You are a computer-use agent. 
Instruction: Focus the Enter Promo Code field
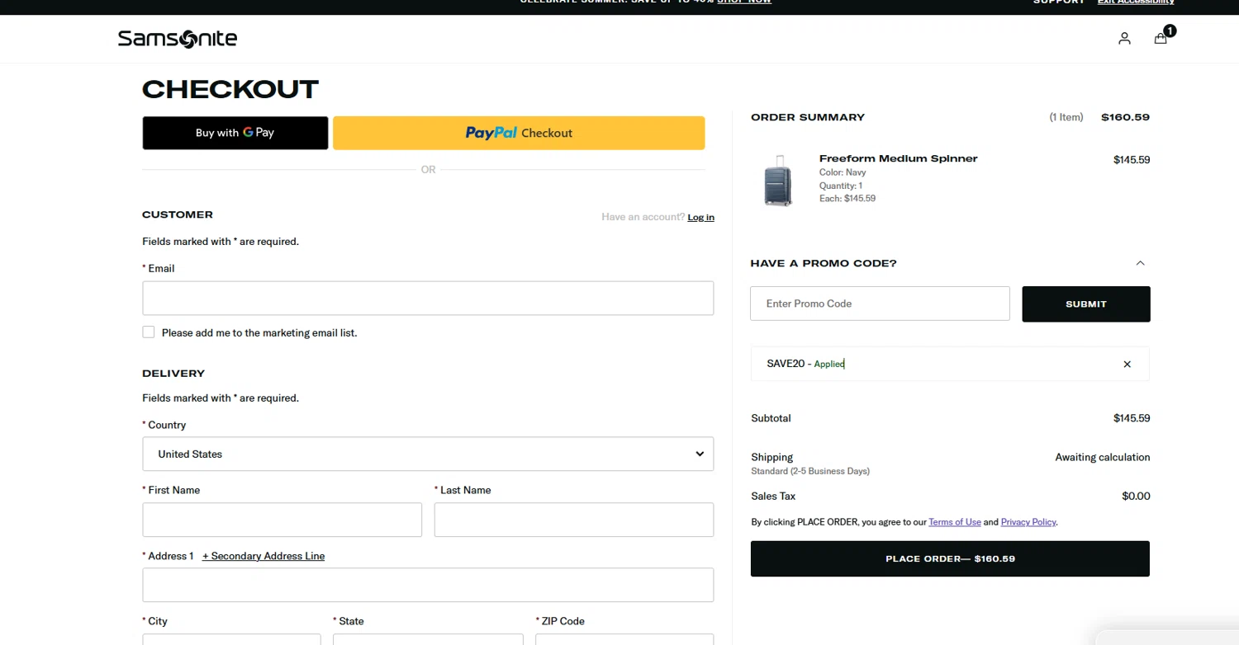click(x=880, y=304)
